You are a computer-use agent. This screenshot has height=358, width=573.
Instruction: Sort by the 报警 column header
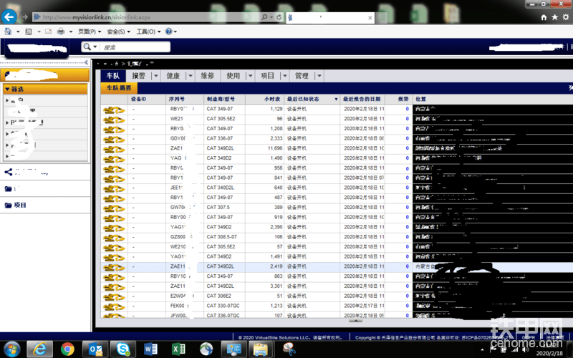(399, 99)
